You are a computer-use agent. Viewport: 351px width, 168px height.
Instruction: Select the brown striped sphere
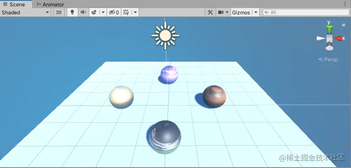[214, 96]
